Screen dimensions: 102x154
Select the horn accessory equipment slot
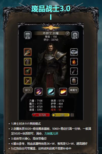(x=28, y=81)
